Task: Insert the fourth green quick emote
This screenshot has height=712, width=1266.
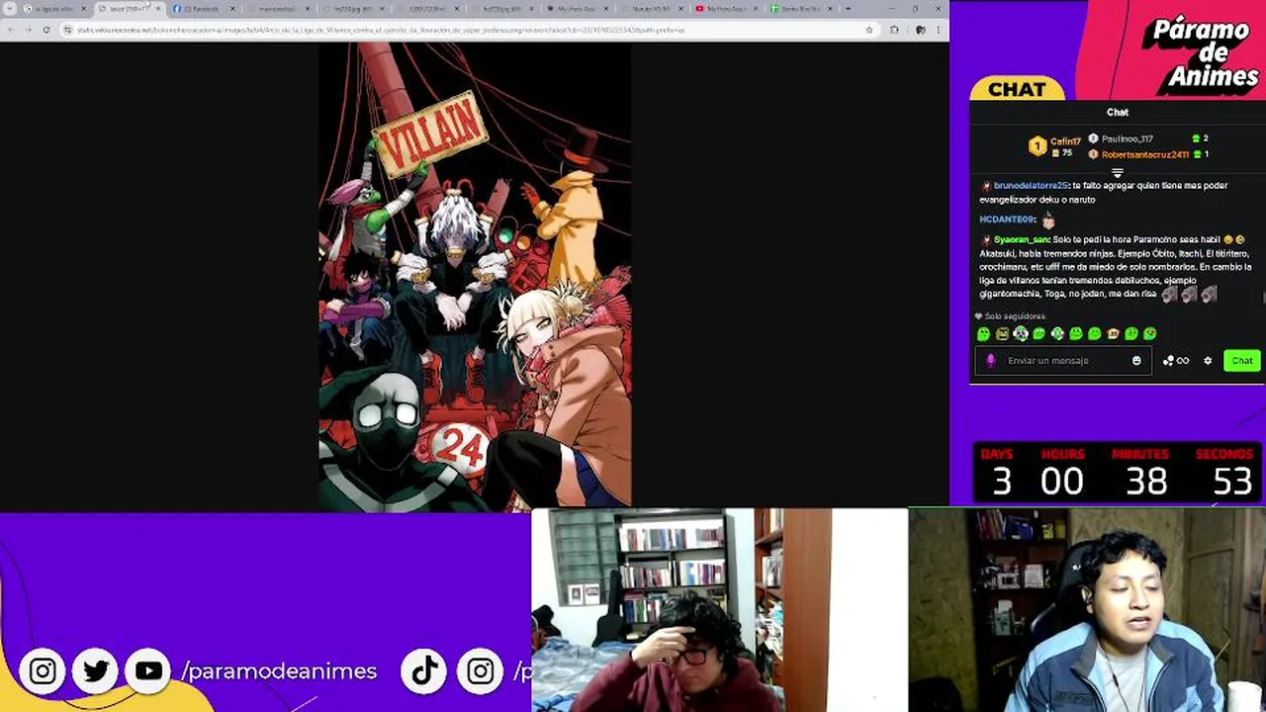Action: coord(1039,334)
